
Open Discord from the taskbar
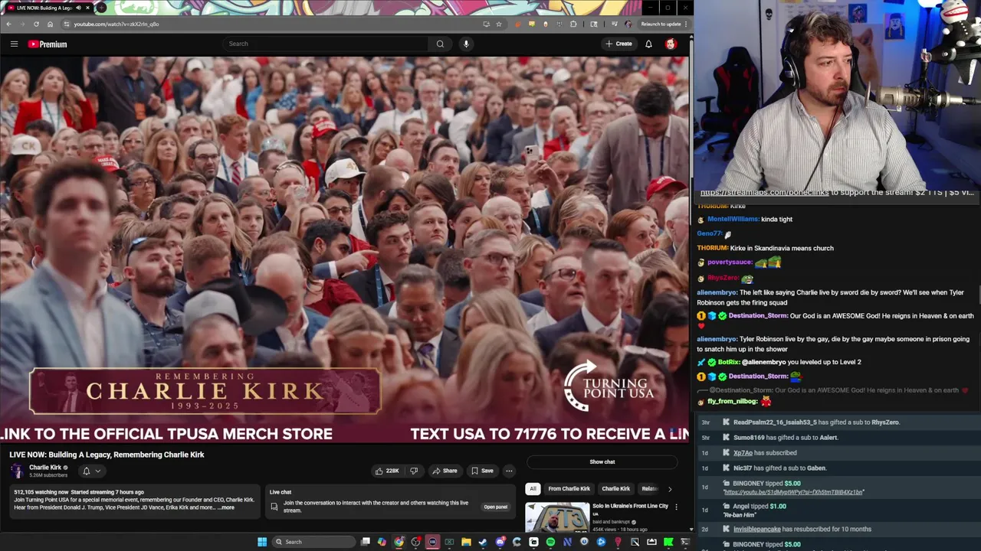pyautogui.click(x=500, y=542)
